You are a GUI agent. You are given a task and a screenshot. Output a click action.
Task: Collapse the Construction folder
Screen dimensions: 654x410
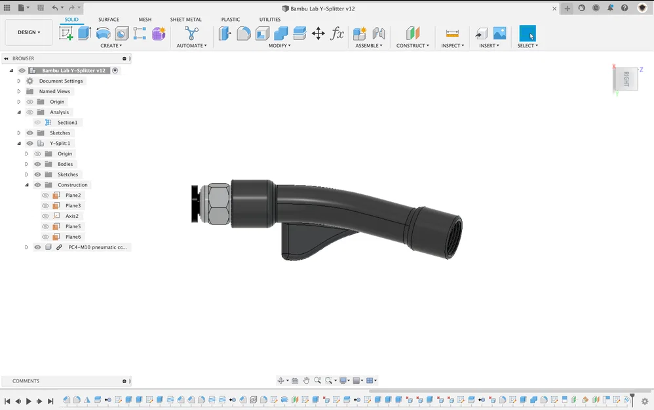point(27,185)
